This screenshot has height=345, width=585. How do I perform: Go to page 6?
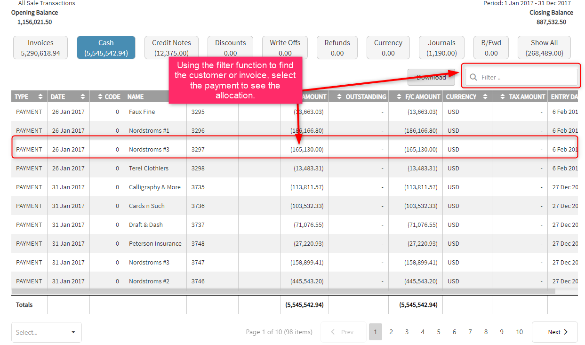(454, 332)
